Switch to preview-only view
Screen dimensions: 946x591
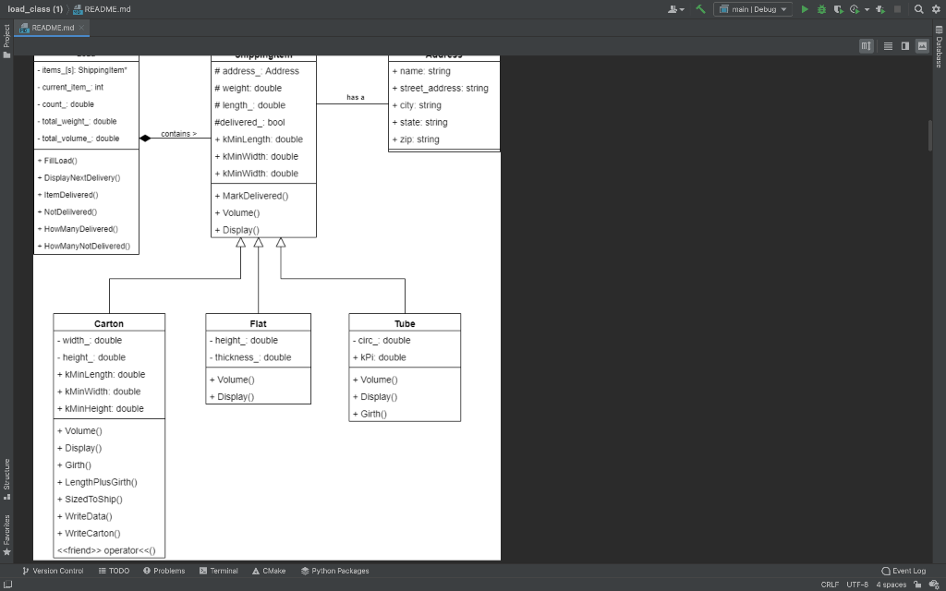point(922,46)
